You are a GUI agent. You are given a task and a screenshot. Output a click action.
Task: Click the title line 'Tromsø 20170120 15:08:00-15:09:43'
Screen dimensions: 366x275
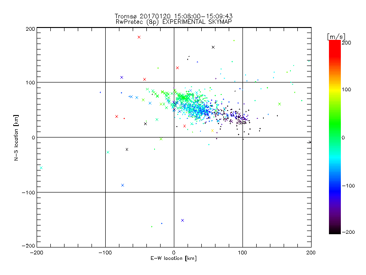click(x=174, y=16)
